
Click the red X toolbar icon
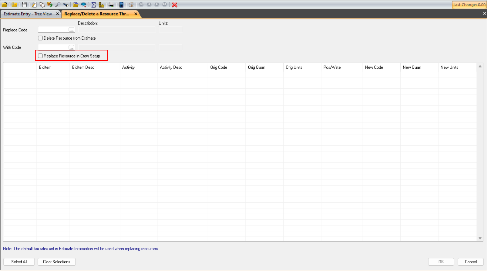click(x=175, y=5)
